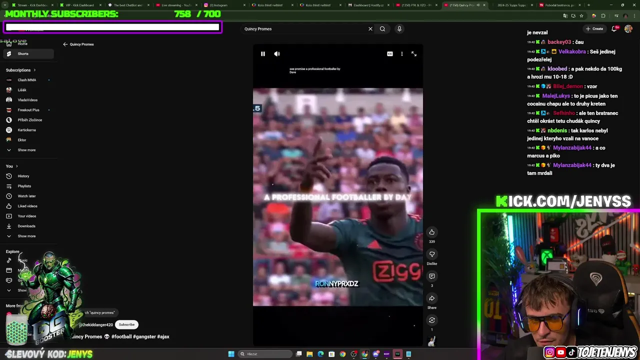Open the Ektor channel
The image size is (640, 360).
pos(27,140)
